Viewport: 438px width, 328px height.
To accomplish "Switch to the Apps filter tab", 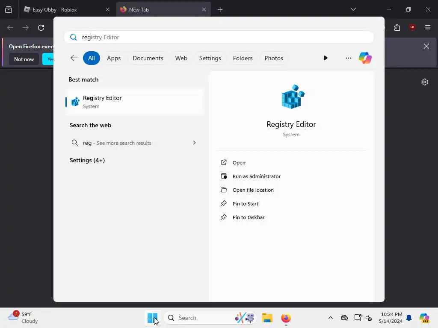I will pyautogui.click(x=114, y=58).
